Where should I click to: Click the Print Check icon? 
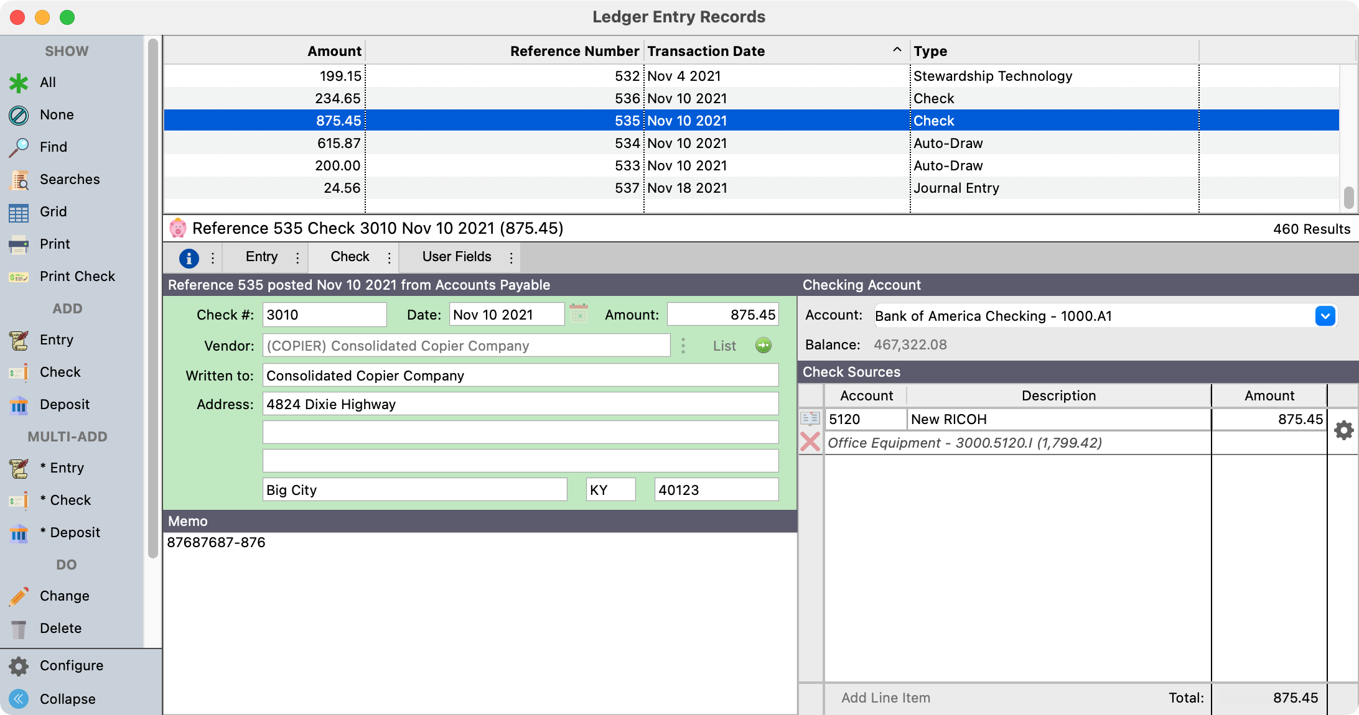click(x=19, y=277)
